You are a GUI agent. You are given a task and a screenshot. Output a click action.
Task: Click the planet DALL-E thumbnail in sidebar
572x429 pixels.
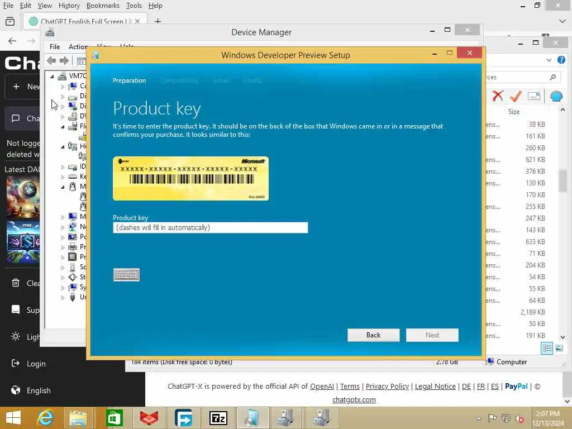tap(22, 197)
